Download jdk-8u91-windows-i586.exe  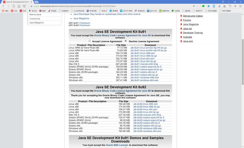click(x=145, y=78)
